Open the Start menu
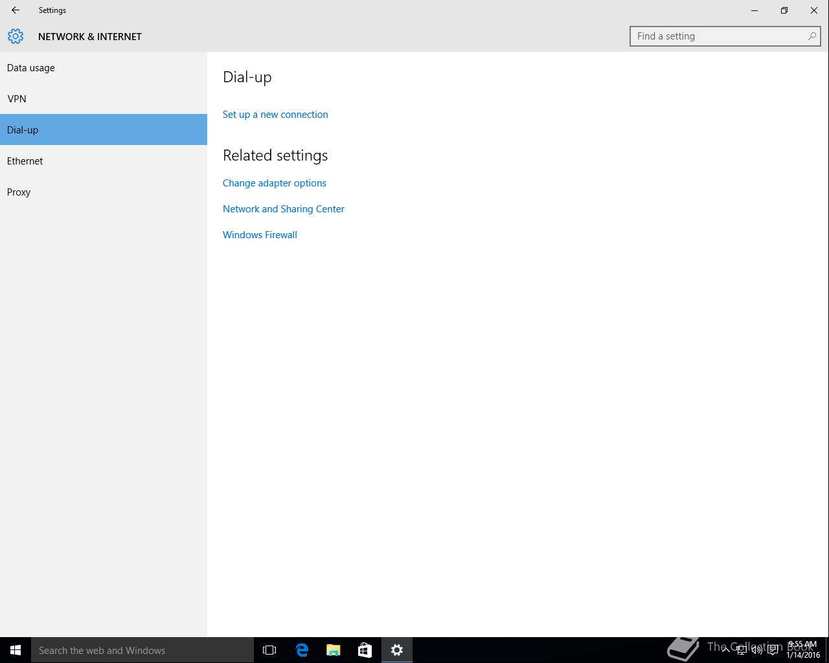 pyautogui.click(x=16, y=650)
